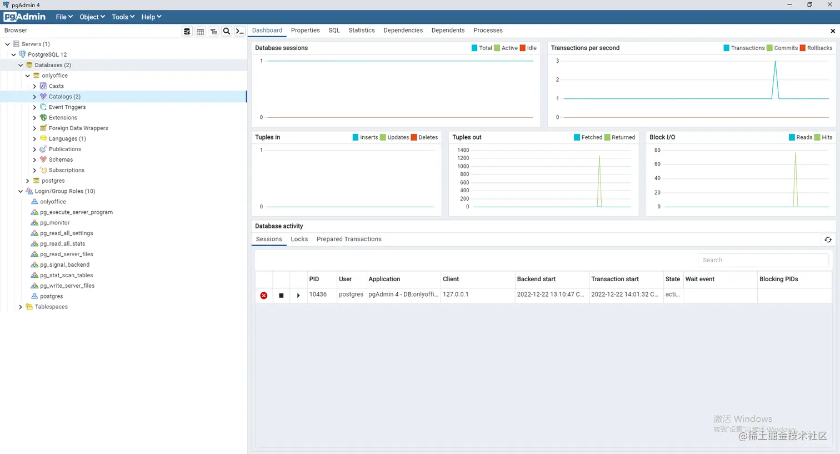The height and width of the screenshot is (454, 840).
Task: Select the pg_execute_server_program role
Action: (x=76, y=212)
